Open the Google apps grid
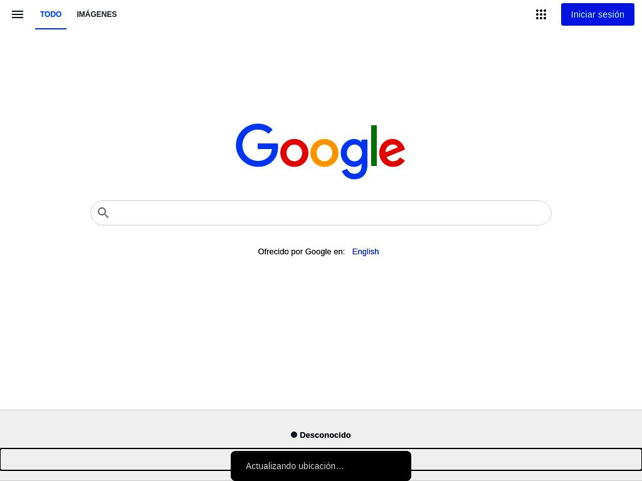Image resolution: width=642 pixels, height=481 pixels. coord(541,14)
